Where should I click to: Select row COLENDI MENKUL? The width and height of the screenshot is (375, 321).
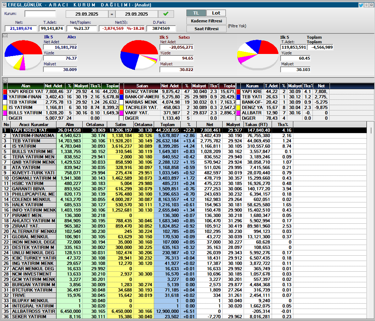[184, 200]
